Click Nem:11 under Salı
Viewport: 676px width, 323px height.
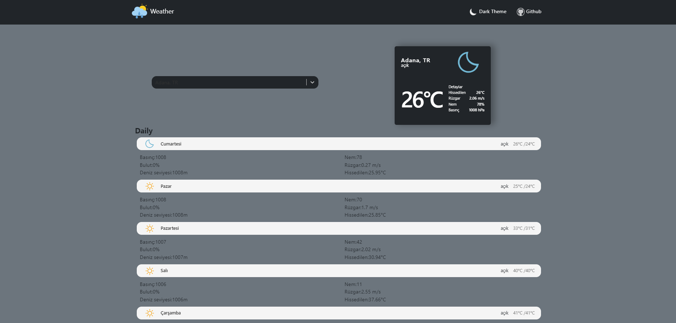click(x=353, y=284)
